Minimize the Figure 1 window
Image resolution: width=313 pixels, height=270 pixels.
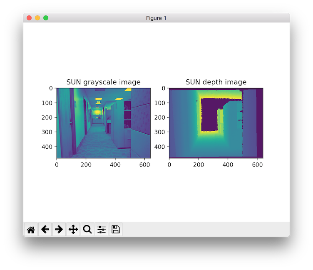click(37, 18)
